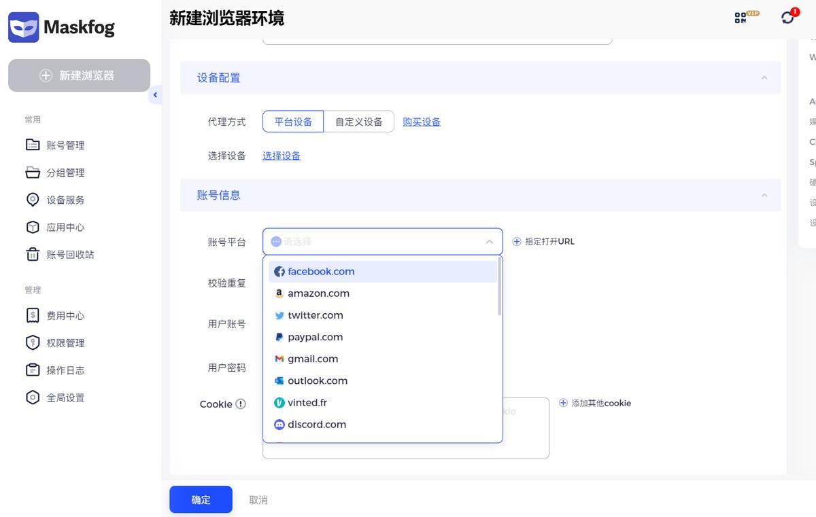Collapse the 设备配置 section
The width and height of the screenshot is (816, 517).
click(x=764, y=78)
